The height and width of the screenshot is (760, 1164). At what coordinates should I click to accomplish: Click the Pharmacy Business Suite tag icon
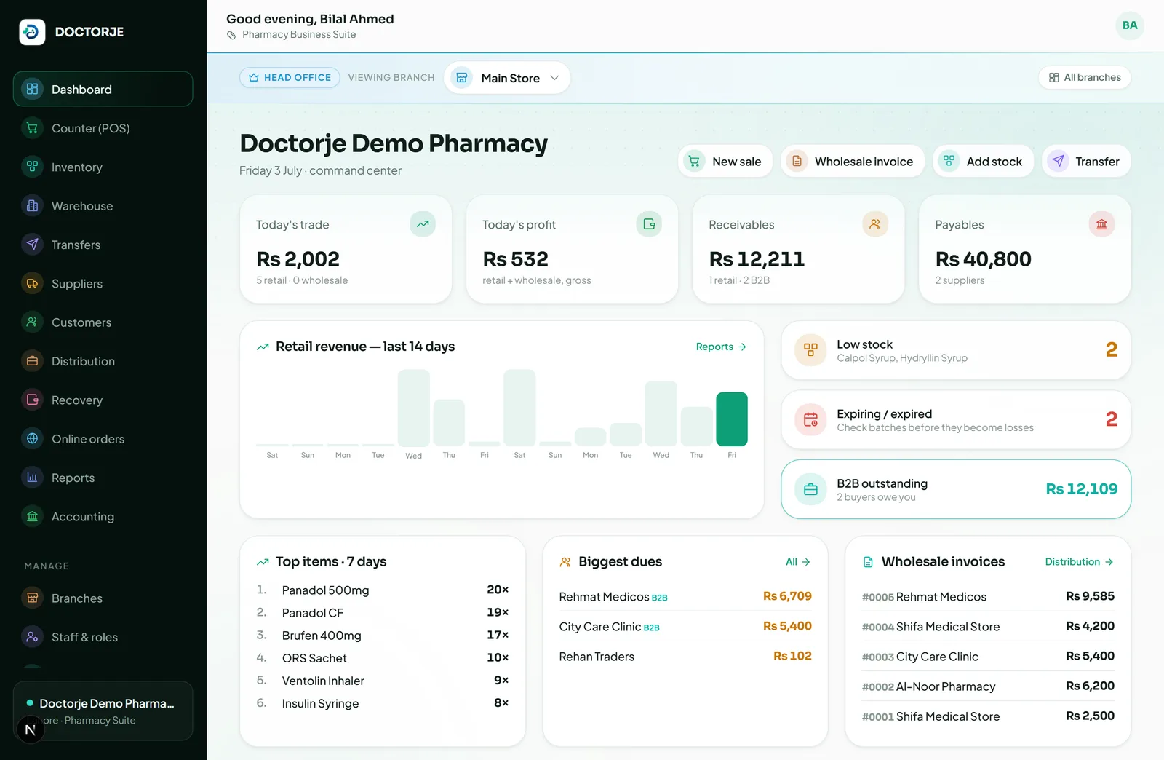click(231, 35)
